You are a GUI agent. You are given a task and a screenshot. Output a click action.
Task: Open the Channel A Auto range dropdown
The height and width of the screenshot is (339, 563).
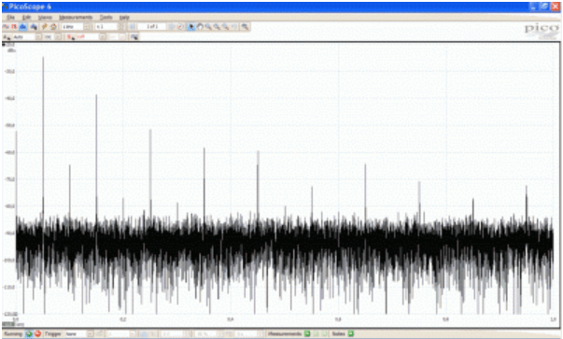coord(27,37)
